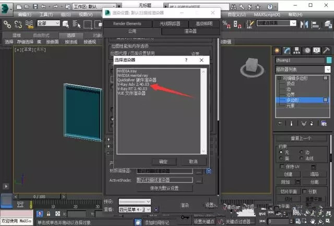Click the Configure Modifier Sets icon

(324, 123)
